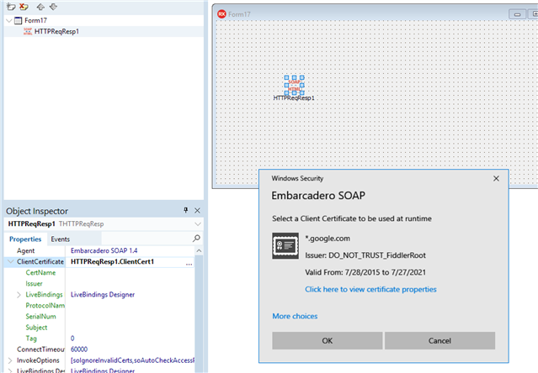Image resolution: width=538 pixels, height=373 pixels.
Task: Click the move up arrow in Structure toolbar
Action: click(x=40, y=7)
